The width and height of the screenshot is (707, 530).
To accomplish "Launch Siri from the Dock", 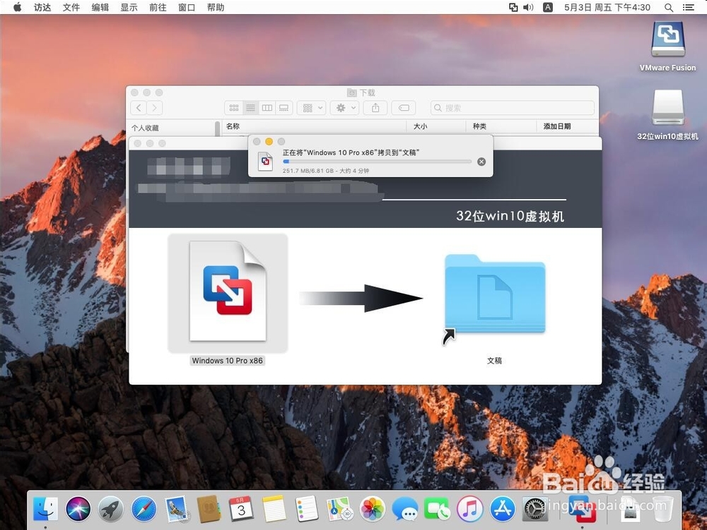I will (78, 510).
